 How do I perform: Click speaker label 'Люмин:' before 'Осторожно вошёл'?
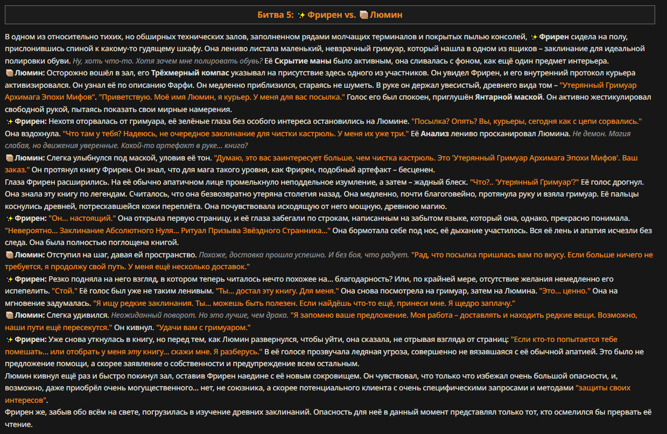pos(30,73)
